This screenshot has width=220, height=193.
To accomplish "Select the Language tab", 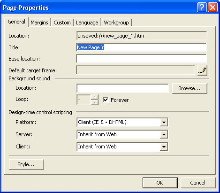I will click(x=87, y=23).
